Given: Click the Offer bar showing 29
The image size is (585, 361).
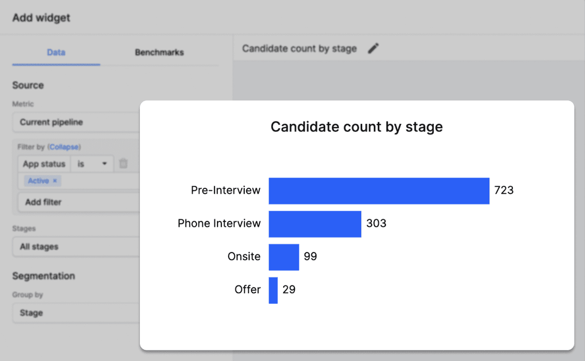Looking at the screenshot, I should click(x=273, y=290).
